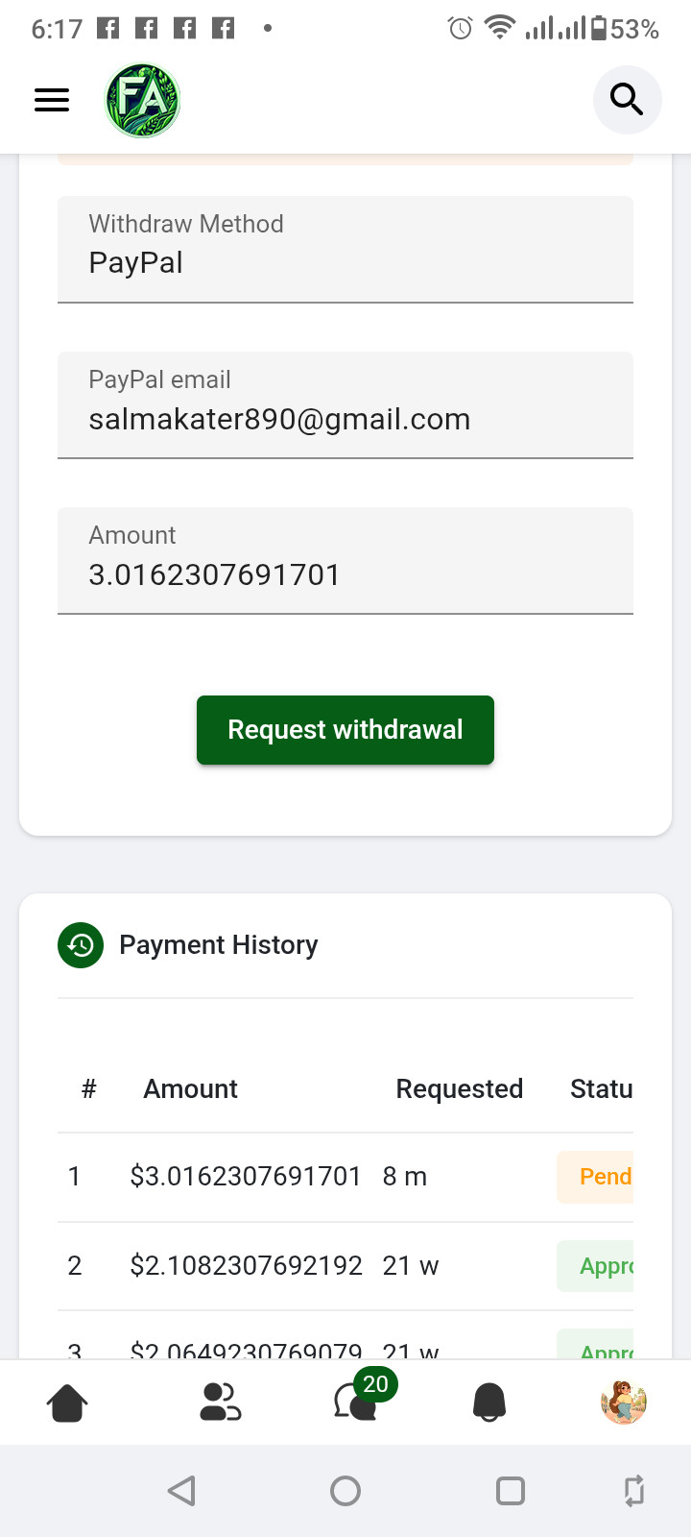
Task: Open the notifications bell
Action: pos(489,1403)
